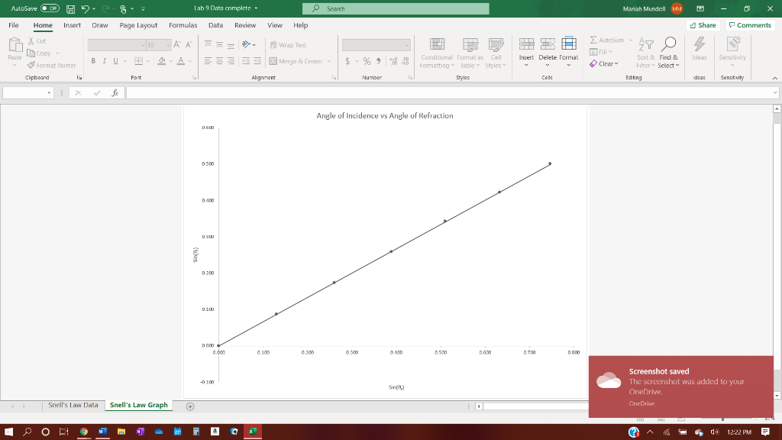Toggle underline formatting
This screenshot has width=782, height=440.
coord(116,60)
